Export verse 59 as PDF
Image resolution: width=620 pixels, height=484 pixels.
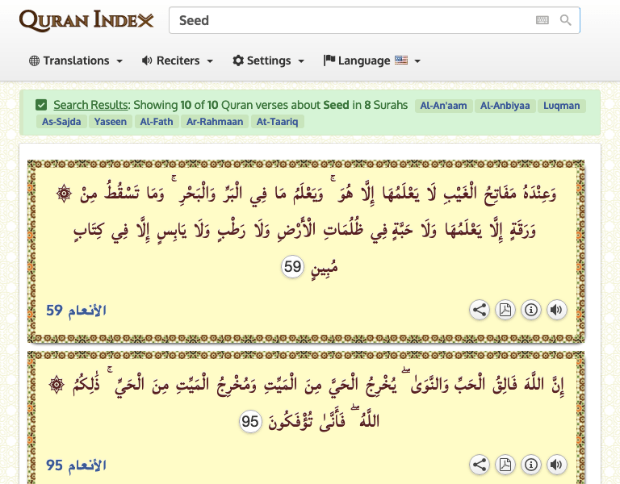505,310
